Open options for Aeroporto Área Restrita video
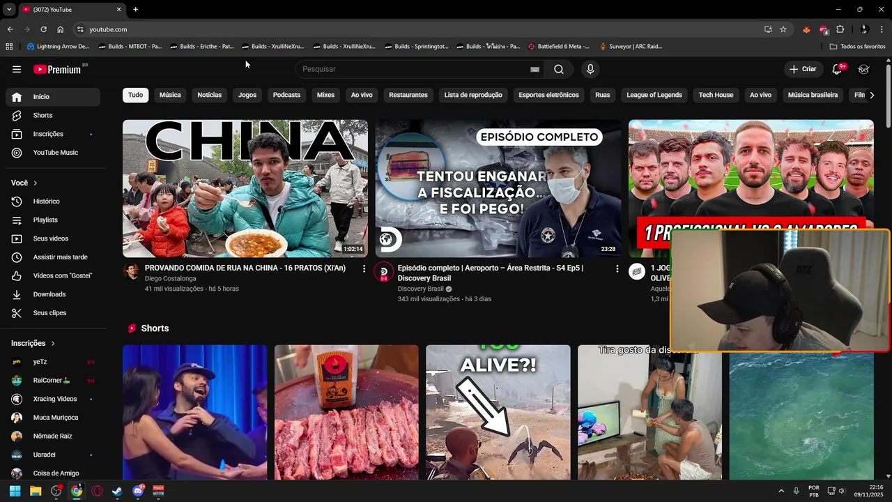Viewport: 892px width, 502px height. [x=617, y=268]
